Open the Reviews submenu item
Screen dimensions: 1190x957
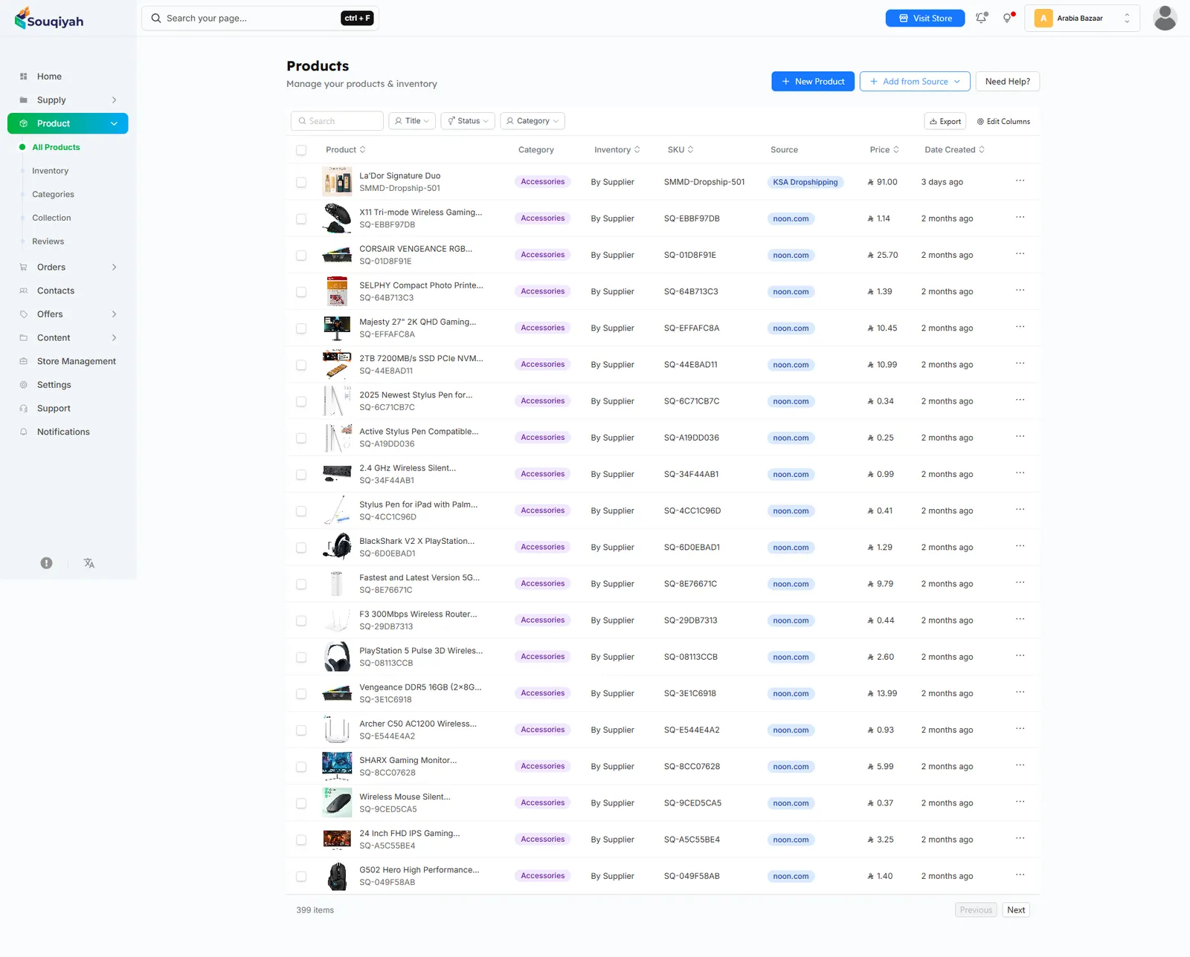click(x=48, y=241)
